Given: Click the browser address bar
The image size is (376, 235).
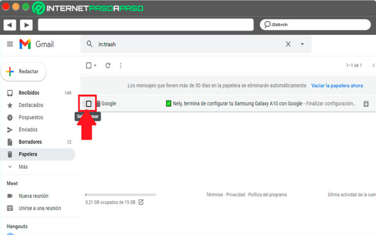Looking at the screenshot, I should 146,24.
